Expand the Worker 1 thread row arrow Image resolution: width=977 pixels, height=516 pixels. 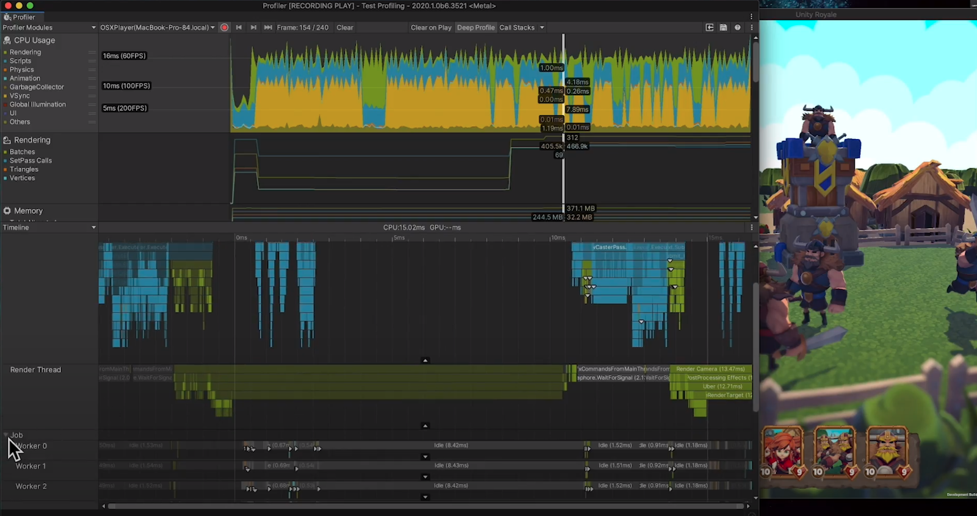tap(426, 477)
